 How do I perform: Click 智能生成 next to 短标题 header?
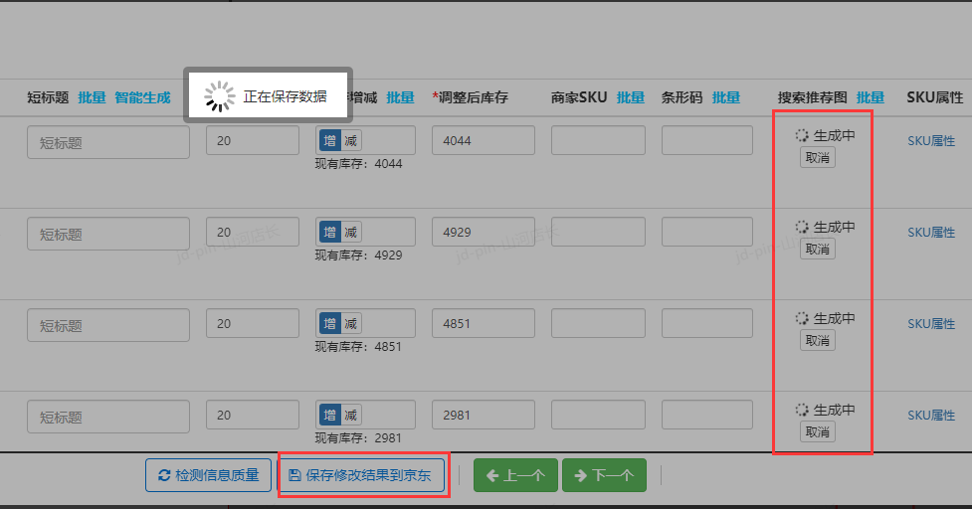(x=142, y=97)
